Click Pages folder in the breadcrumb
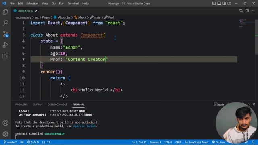 [46, 17]
